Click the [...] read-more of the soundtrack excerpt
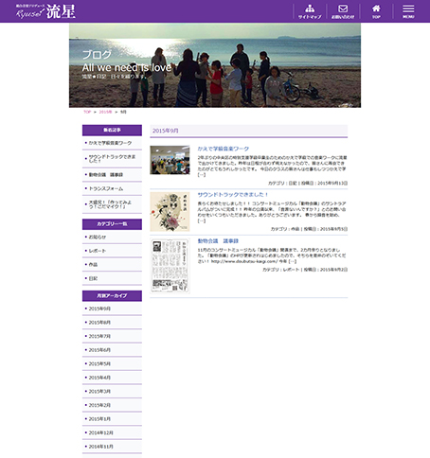 [x=202, y=221]
